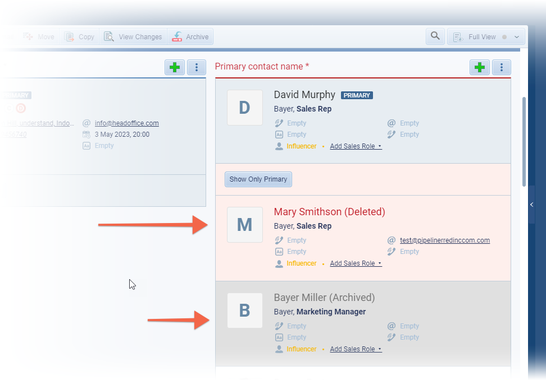Click the Archive toolbar button

coord(190,37)
